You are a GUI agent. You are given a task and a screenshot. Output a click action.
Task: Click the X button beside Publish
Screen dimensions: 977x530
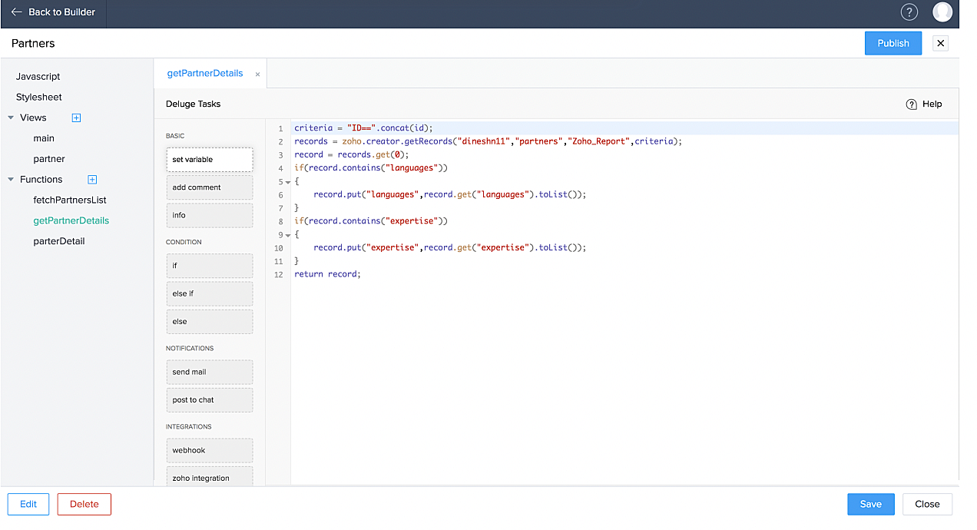click(x=940, y=43)
